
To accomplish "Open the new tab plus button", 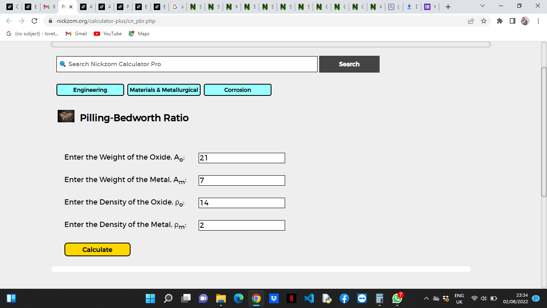I will (x=448, y=7).
